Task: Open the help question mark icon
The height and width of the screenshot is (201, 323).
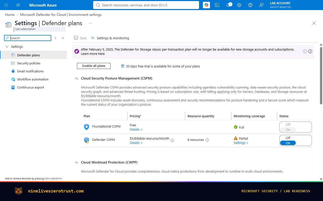Action: (x=250, y=5)
